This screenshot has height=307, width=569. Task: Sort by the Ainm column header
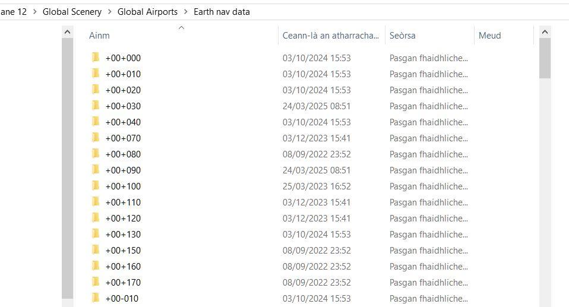pos(99,36)
